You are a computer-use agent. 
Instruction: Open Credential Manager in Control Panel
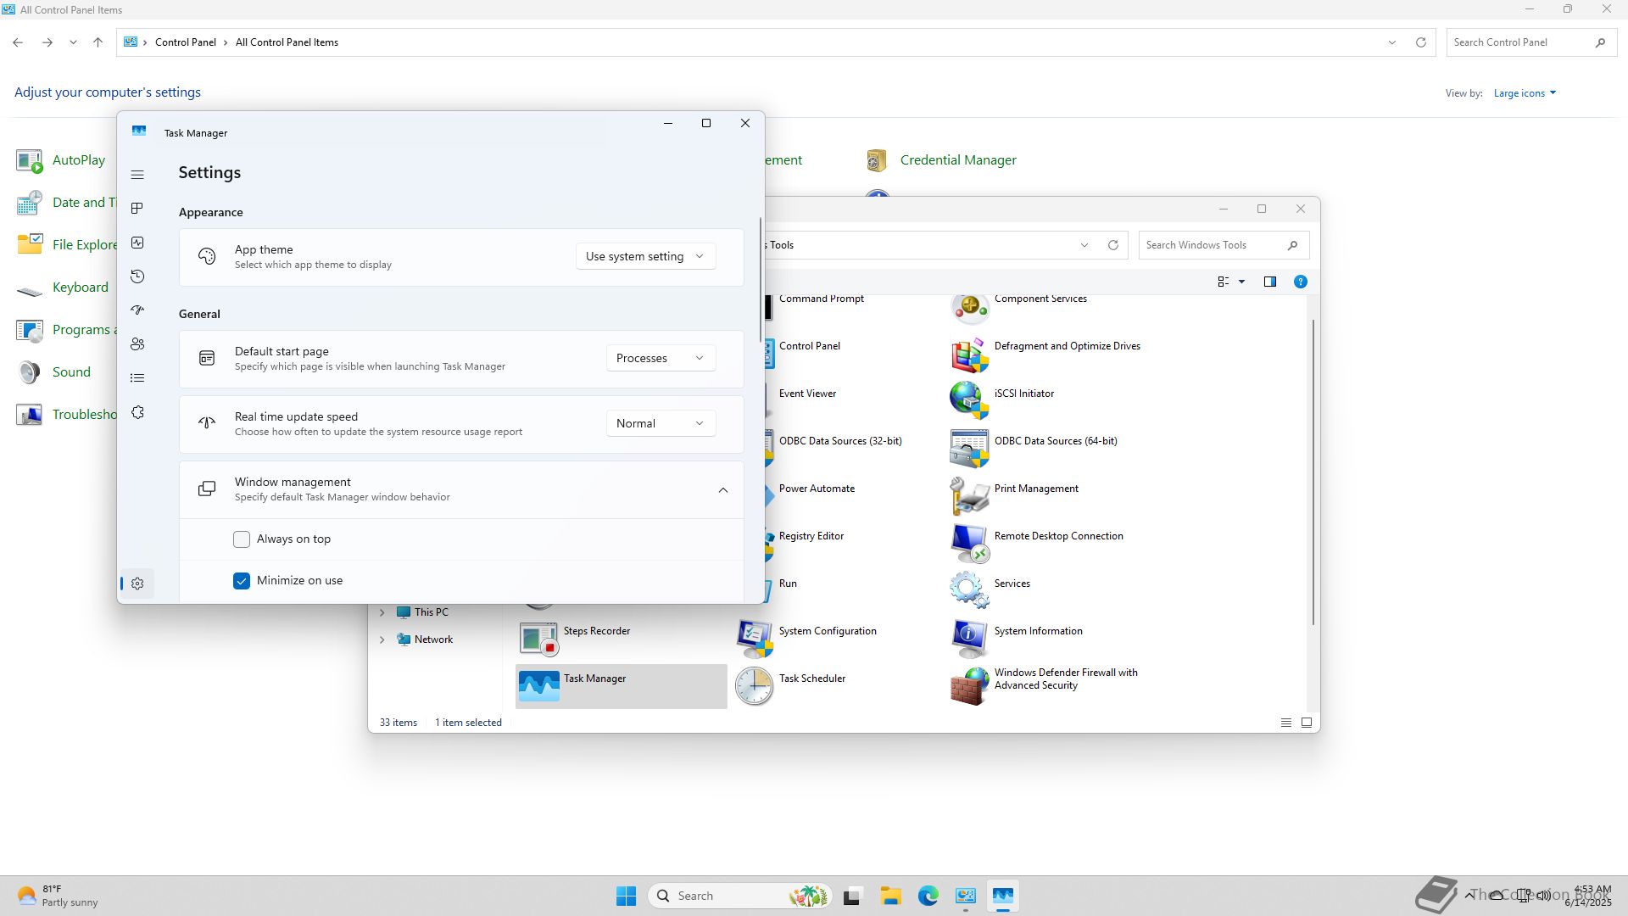957,160
